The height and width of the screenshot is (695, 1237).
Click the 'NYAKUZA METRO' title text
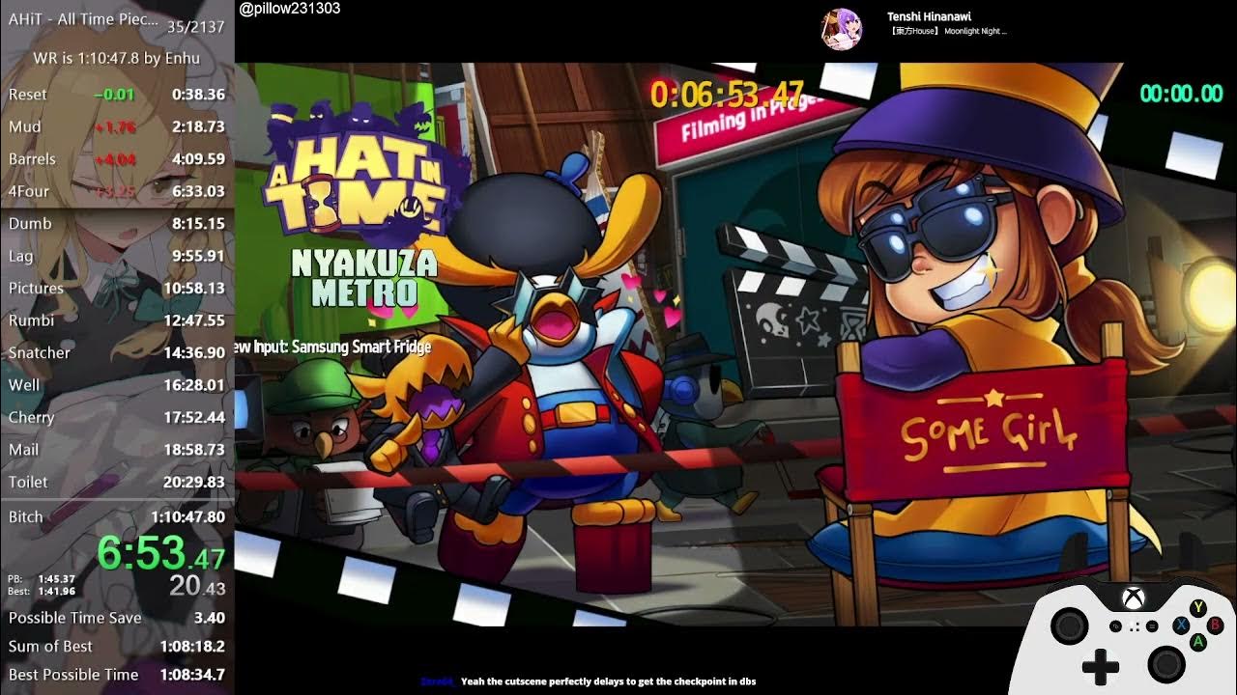pos(364,277)
